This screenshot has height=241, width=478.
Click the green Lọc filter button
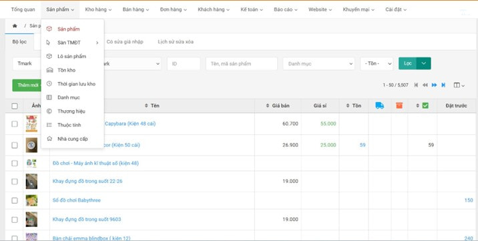point(408,63)
